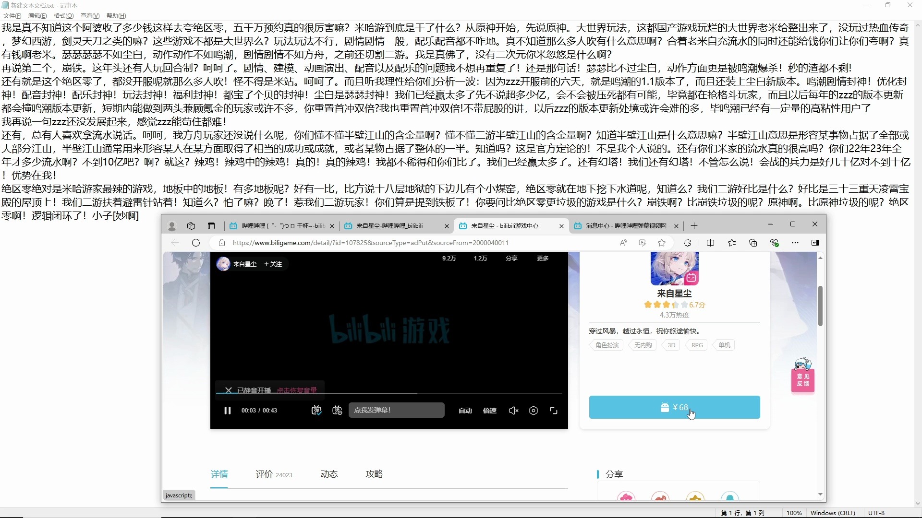The height and width of the screenshot is (518, 922).
Task: Open the tab actions menu icon
Action: pos(211,226)
